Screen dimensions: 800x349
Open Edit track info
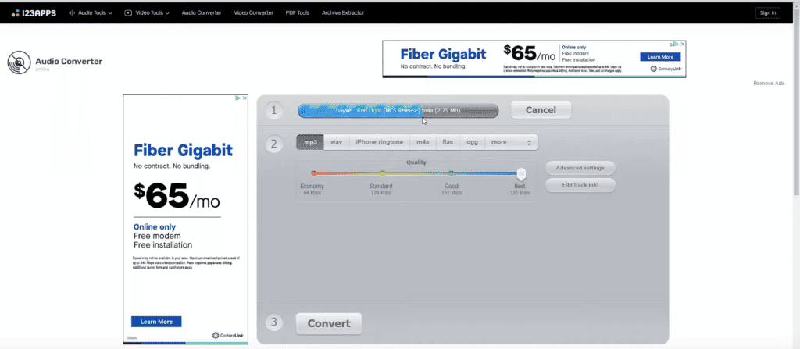pyautogui.click(x=580, y=185)
